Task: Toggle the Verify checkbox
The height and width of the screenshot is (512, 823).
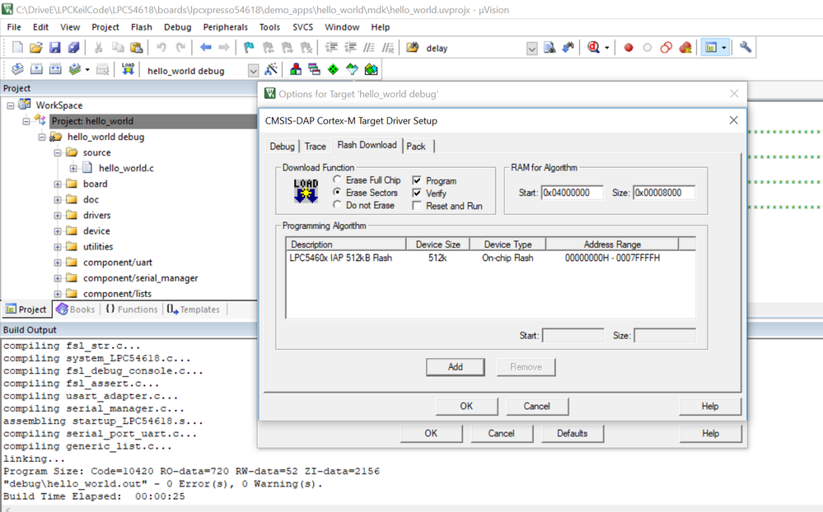Action: pos(417,193)
